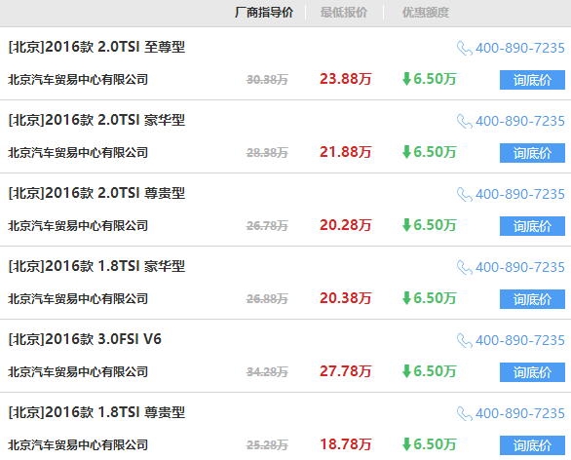
Task: Click phone icon in 1.8TSI 豪华型 row
Action: pyautogui.click(x=464, y=268)
